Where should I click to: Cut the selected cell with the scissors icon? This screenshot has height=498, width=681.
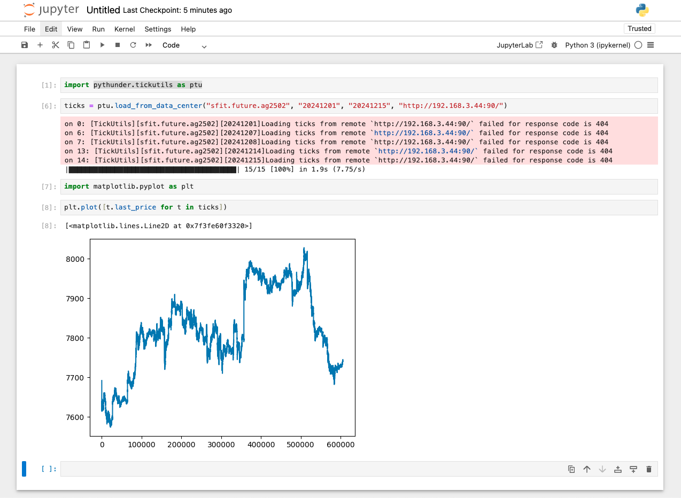pyautogui.click(x=55, y=45)
